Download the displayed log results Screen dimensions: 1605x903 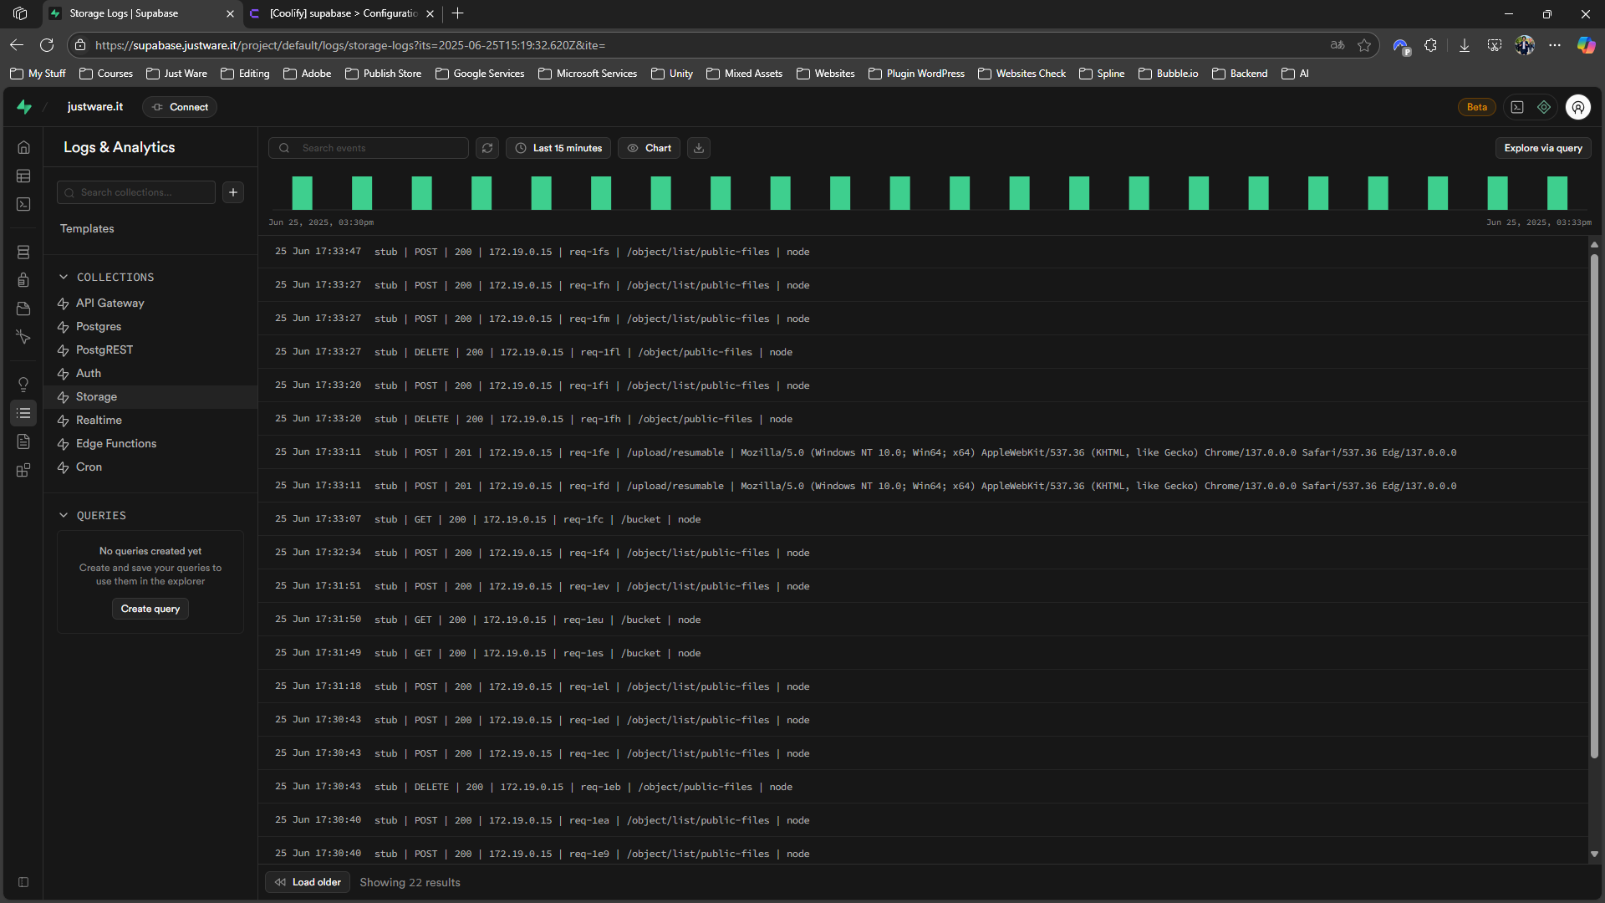pyautogui.click(x=698, y=148)
